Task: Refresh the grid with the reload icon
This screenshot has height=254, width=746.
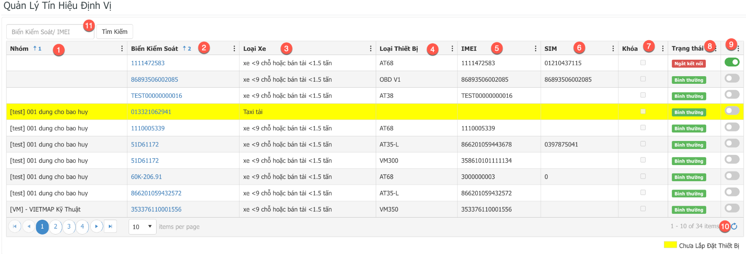Action: click(x=734, y=226)
